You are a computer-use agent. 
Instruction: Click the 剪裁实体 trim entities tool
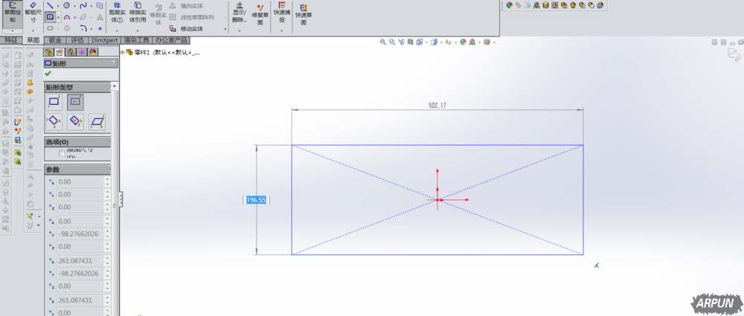(x=116, y=13)
